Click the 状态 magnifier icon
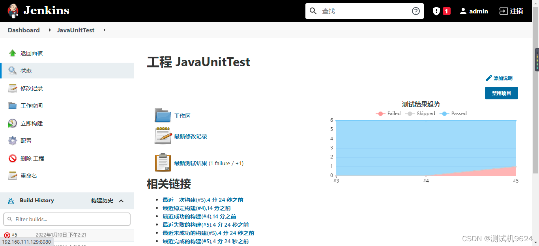The width and height of the screenshot is (539, 246). 13,71
